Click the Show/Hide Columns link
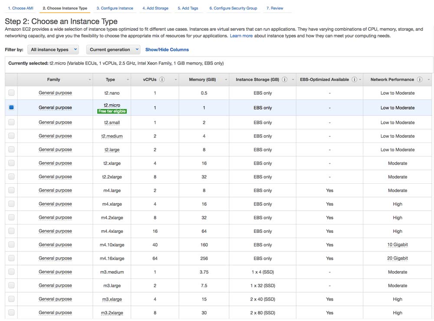Viewport: 434px width, 321px height. [167, 50]
